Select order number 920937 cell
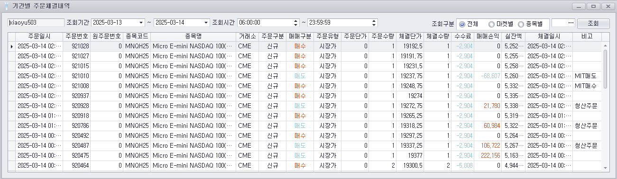Viewport: 617px width, 179px height. [x=77, y=96]
